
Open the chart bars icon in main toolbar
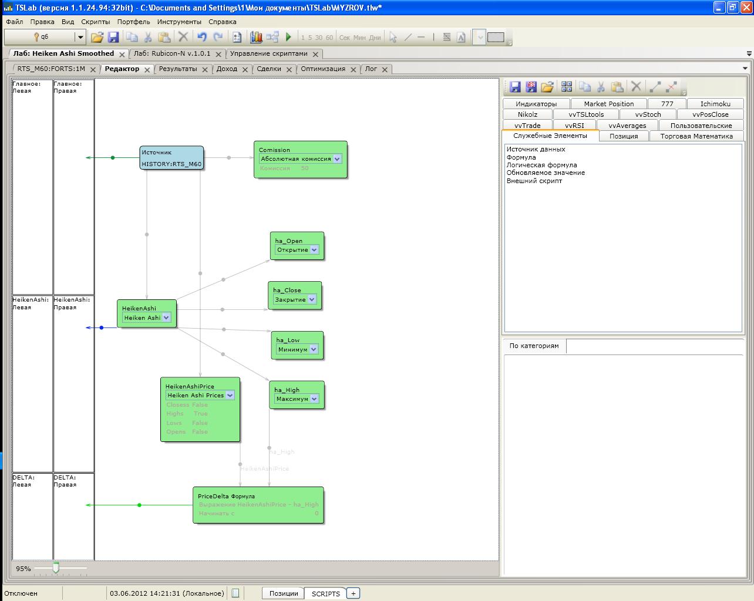click(x=256, y=37)
